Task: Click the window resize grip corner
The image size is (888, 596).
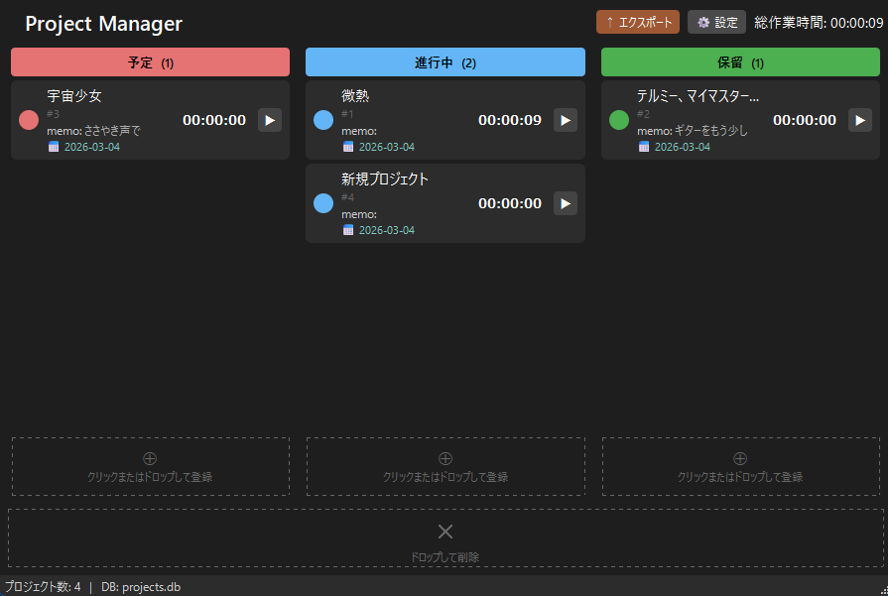Action: 883,591
